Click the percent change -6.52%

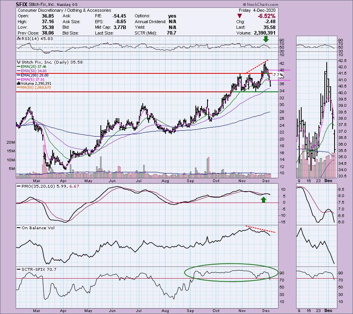point(267,16)
